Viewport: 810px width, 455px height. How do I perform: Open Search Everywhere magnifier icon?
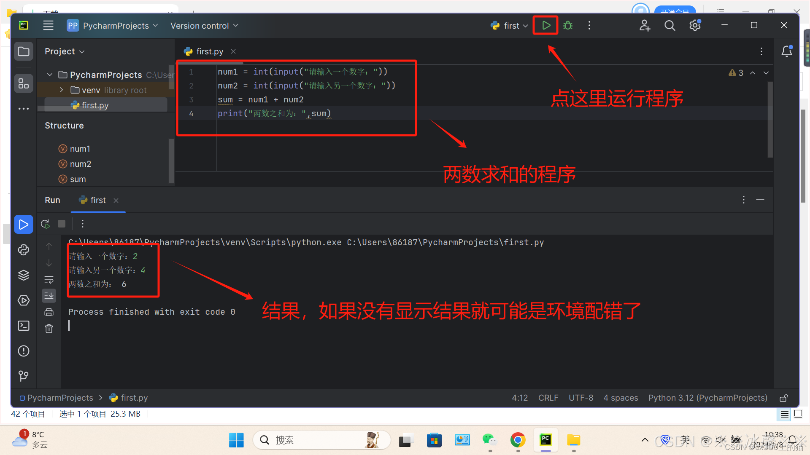670,26
